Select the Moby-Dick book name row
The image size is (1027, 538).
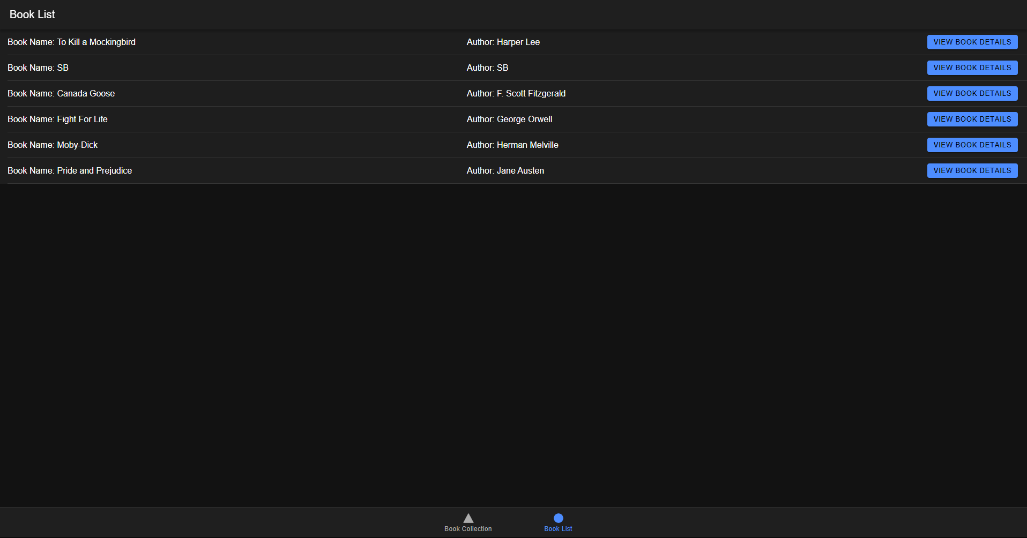click(53, 145)
